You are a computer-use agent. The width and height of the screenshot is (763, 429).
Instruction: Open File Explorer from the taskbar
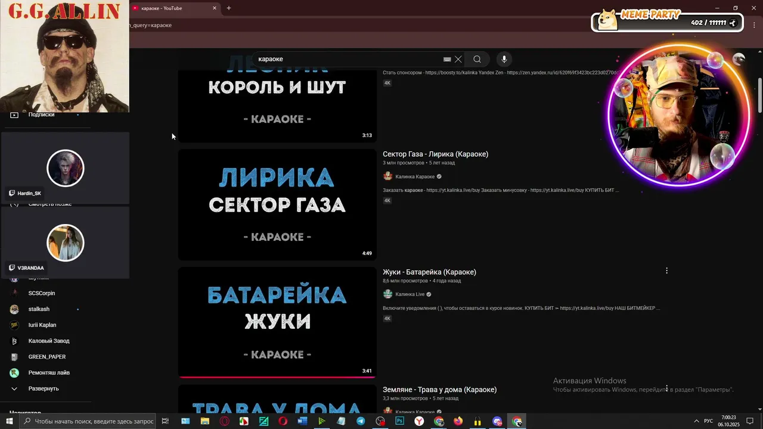[x=205, y=421]
